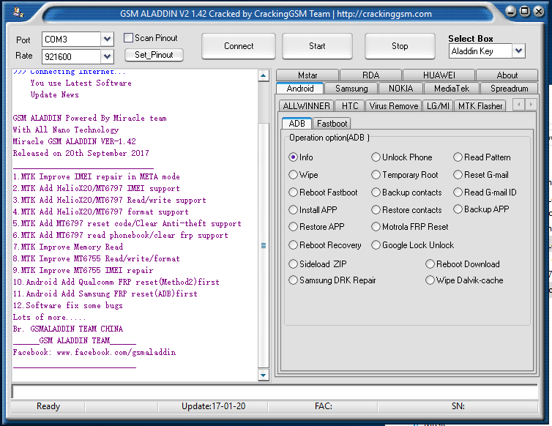This screenshot has height=426, width=552.
Task: Click the Stop button
Action: [400, 46]
